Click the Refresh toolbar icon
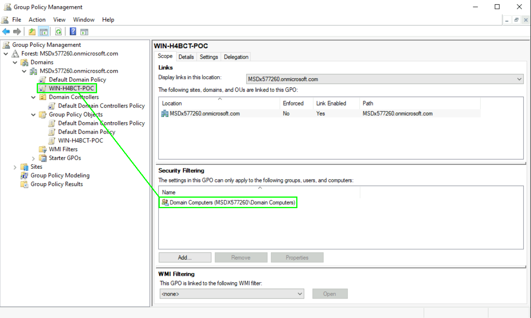This screenshot has height=318, width=531. (58, 32)
